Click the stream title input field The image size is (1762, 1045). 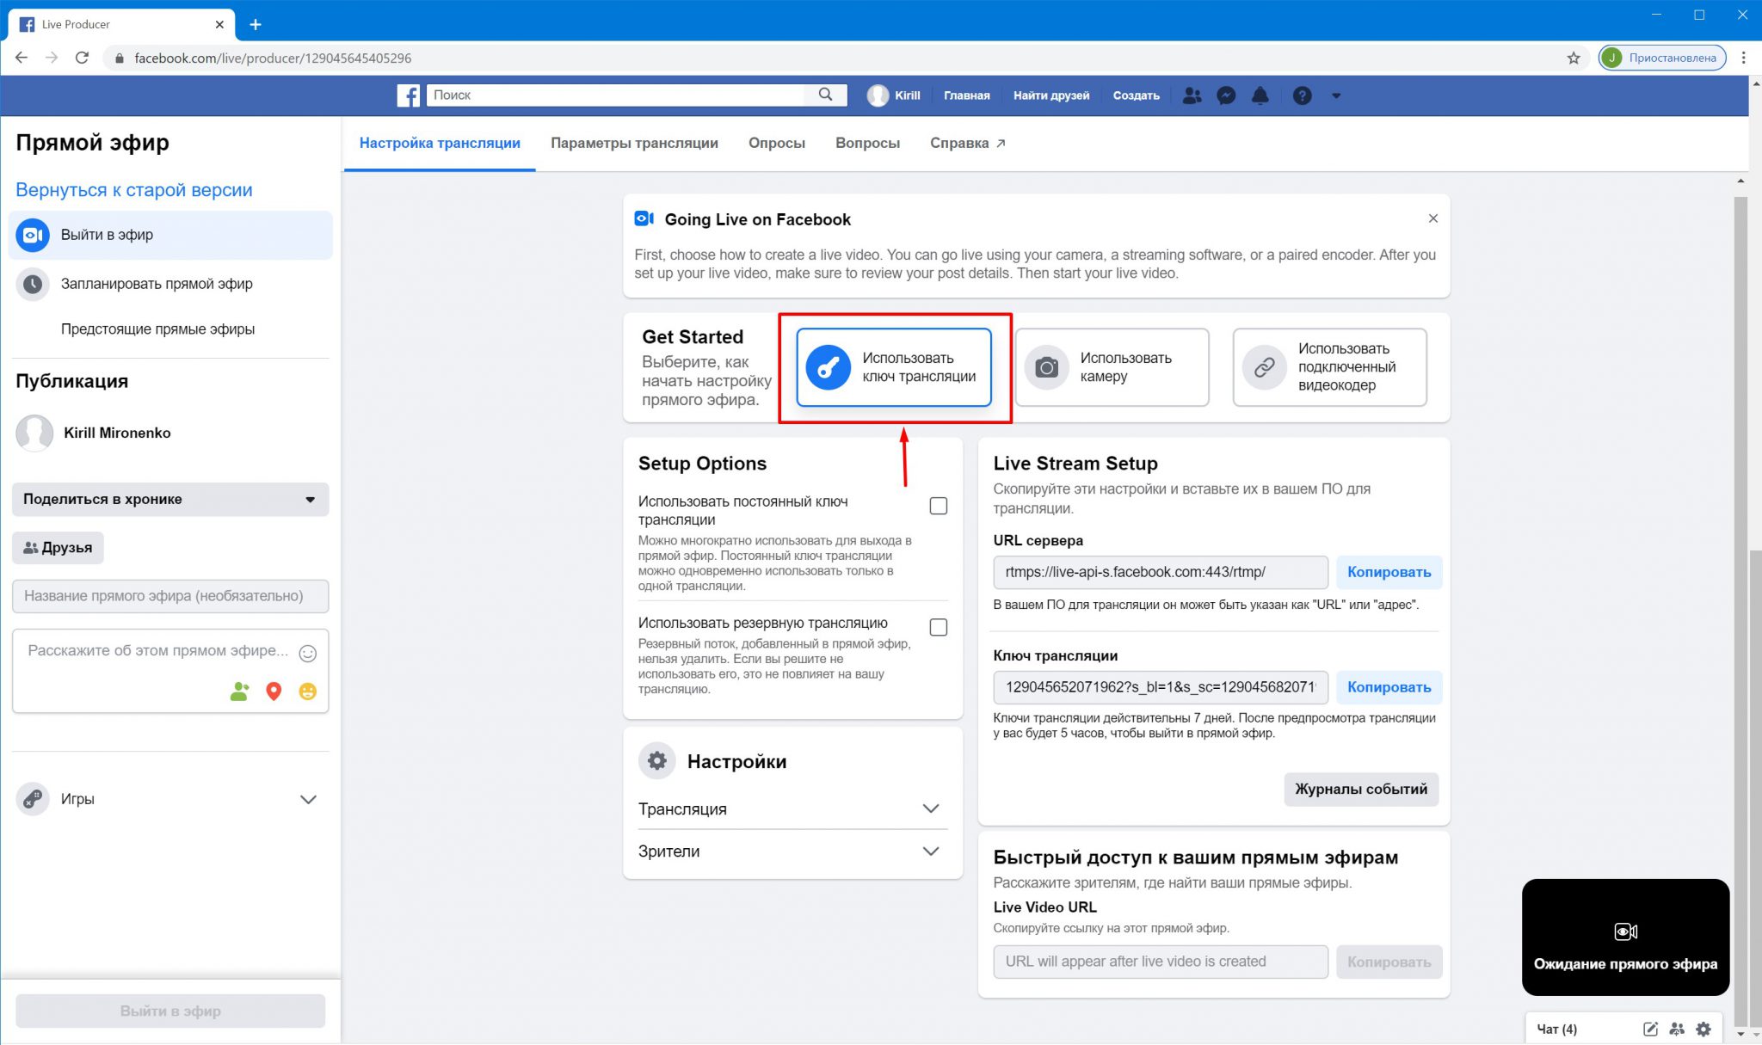point(169,595)
